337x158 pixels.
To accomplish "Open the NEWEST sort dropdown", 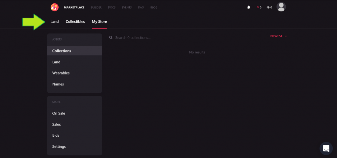I will (278, 36).
